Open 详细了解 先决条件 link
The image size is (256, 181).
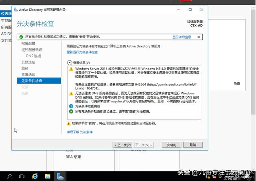pos(80,132)
